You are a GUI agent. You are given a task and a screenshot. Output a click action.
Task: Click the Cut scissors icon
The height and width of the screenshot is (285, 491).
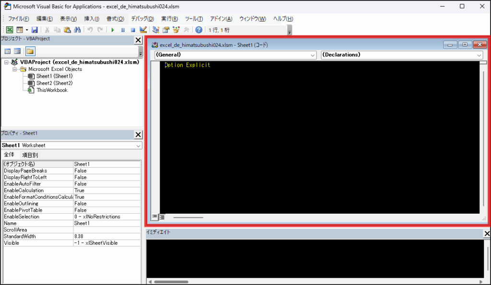pos(47,30)
